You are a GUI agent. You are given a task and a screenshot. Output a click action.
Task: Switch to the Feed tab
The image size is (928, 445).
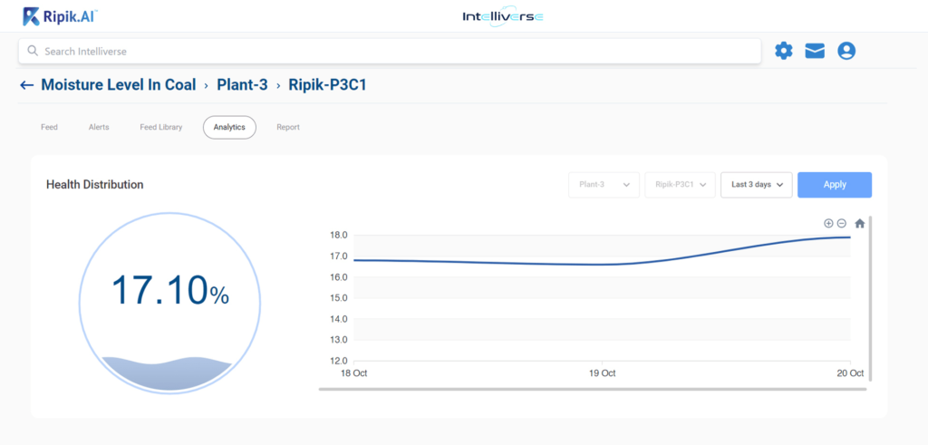49,128
